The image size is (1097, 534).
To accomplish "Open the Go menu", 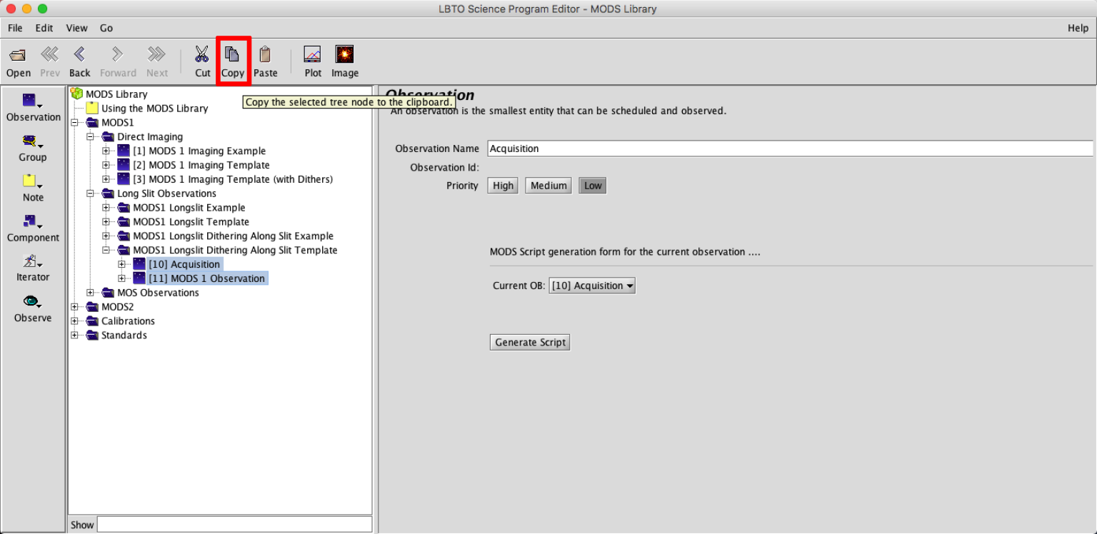I will [x=106, y=28].
